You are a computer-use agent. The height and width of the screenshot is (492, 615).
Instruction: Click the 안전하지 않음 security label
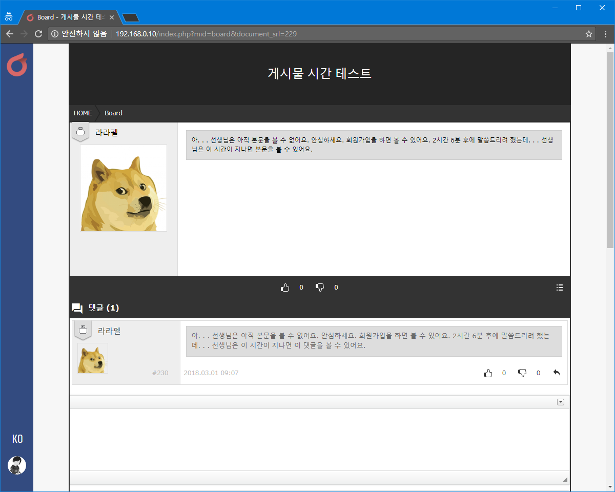coord(84,34)
